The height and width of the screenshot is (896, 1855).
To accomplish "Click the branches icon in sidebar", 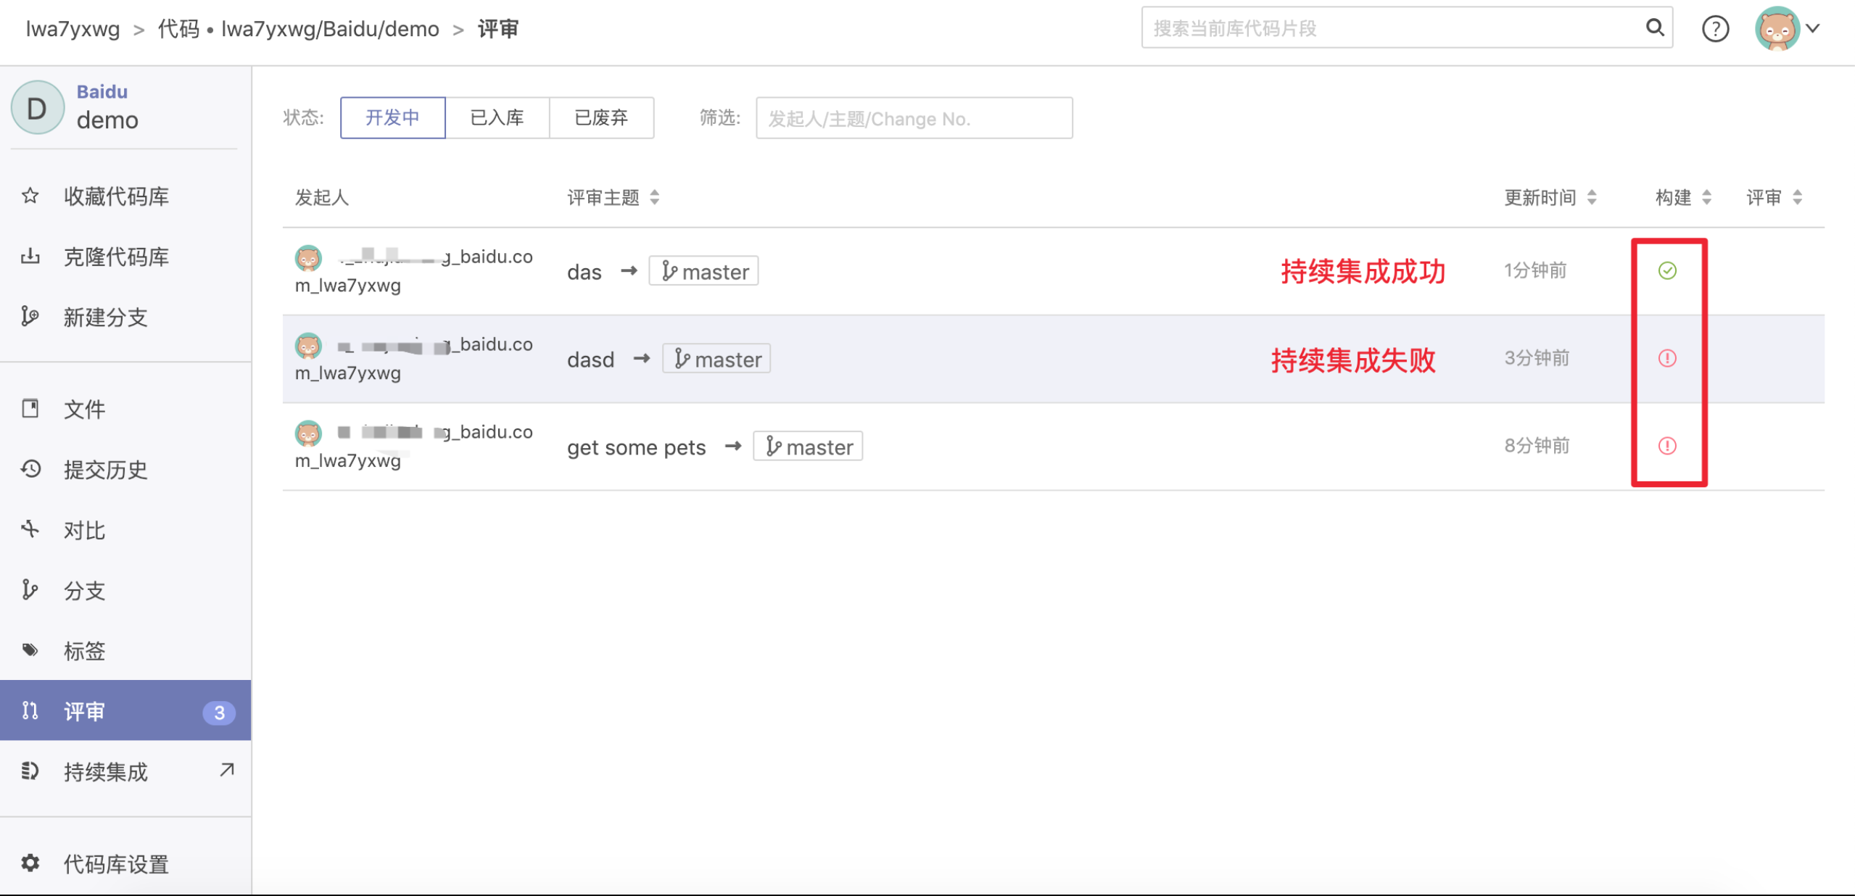I will 30,589.
